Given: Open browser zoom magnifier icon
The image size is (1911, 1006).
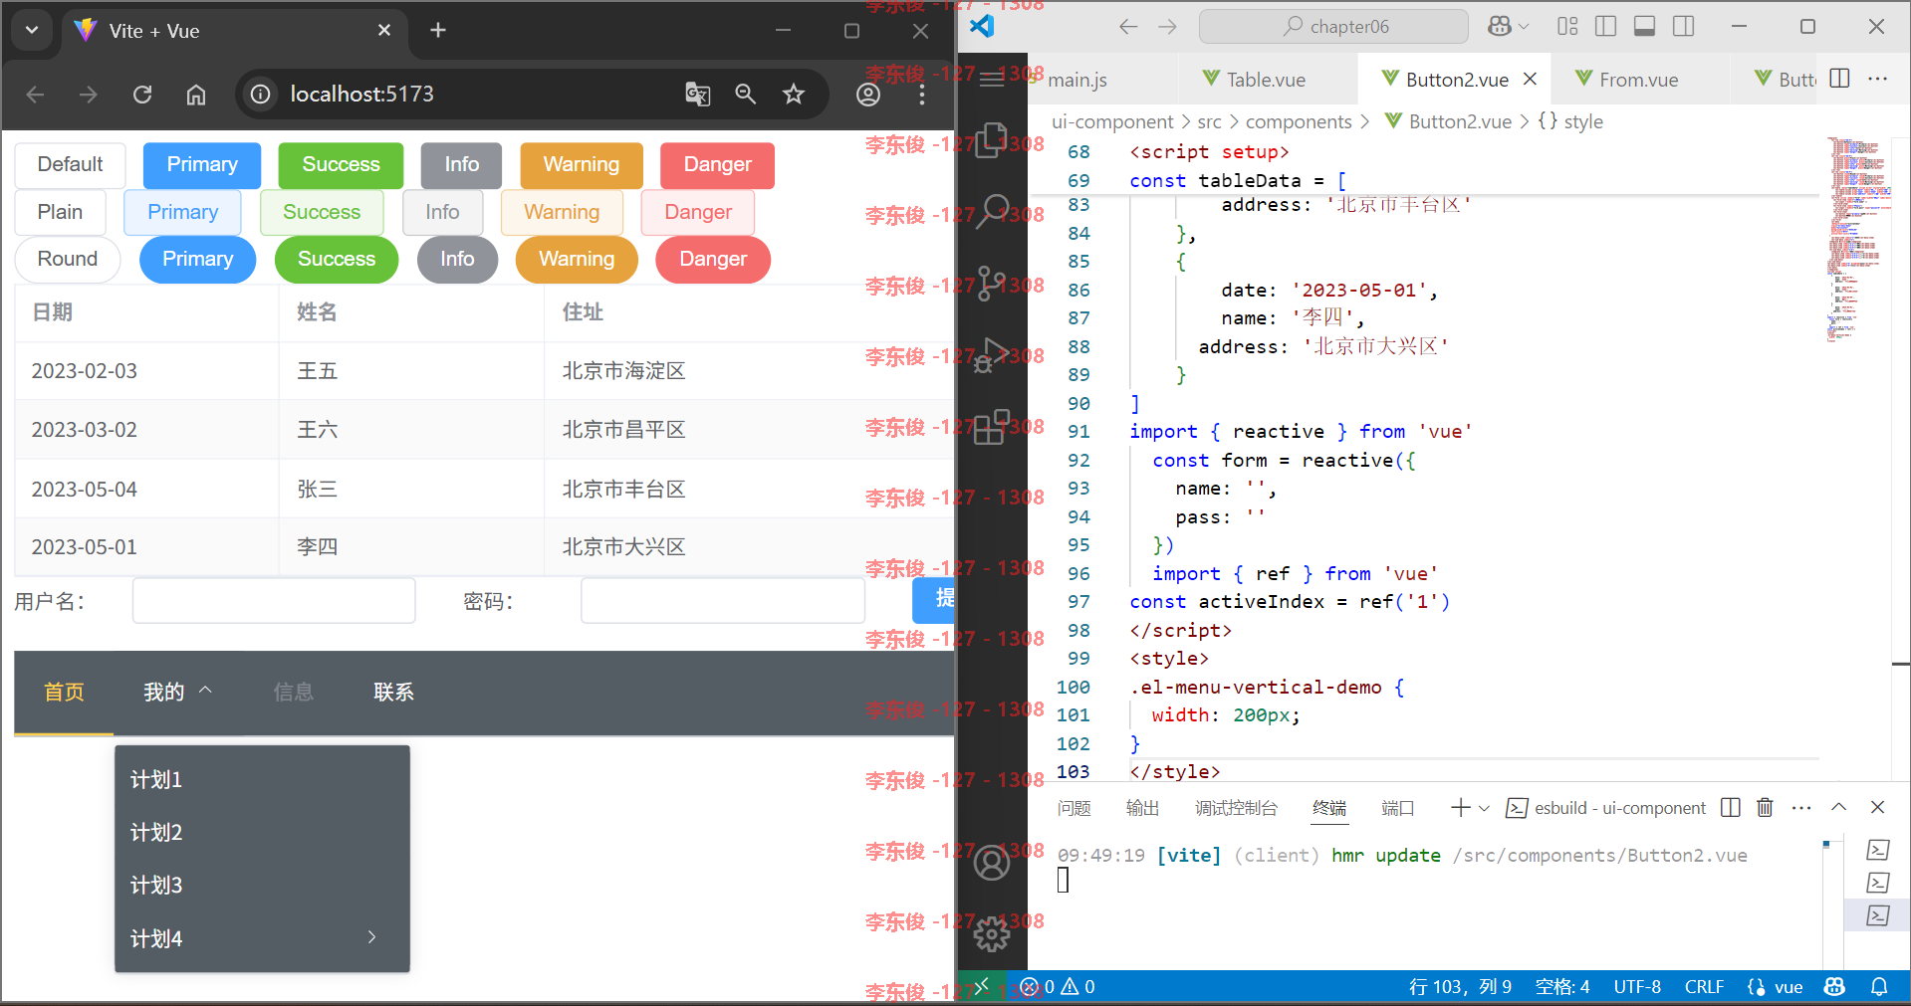Looking at the screenshot, I should click(745, 95).
